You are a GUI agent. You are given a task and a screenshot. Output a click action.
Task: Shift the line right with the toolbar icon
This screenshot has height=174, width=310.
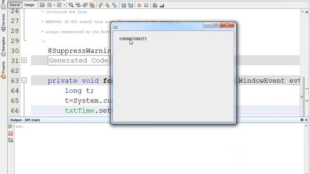click(x=130, y=5)
